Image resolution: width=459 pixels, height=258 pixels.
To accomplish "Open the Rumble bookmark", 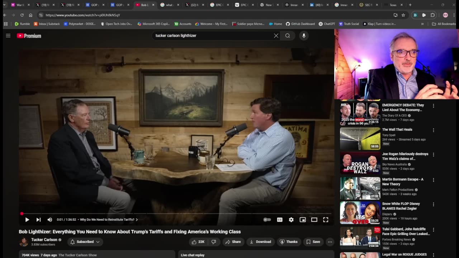I will coord(22,24).
